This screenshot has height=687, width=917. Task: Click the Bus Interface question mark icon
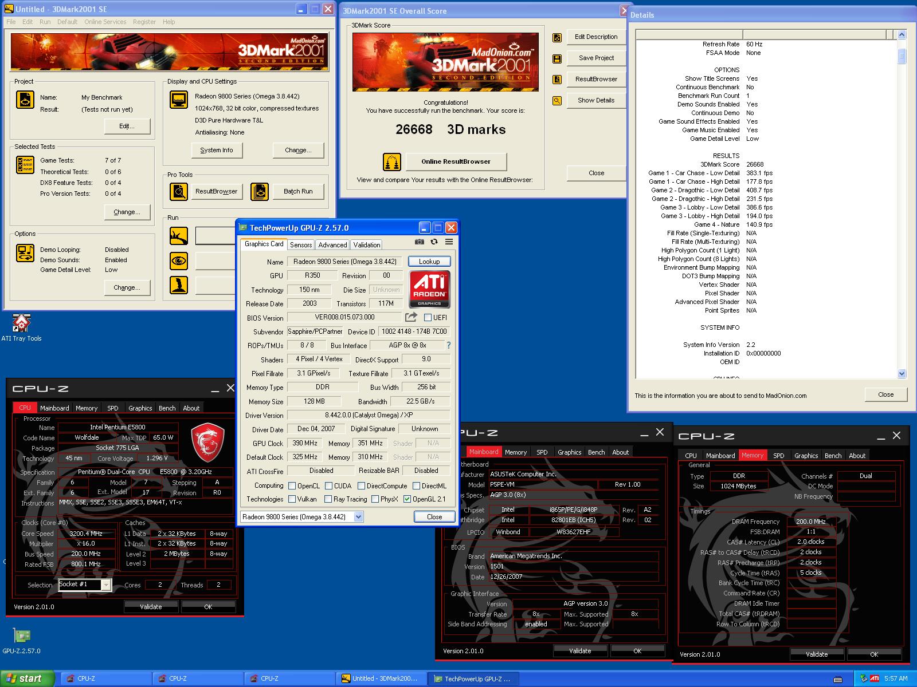(x=448, y=345)
